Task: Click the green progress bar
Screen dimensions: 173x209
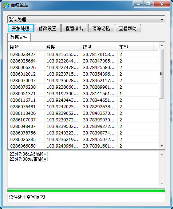Action: (86, 190)
